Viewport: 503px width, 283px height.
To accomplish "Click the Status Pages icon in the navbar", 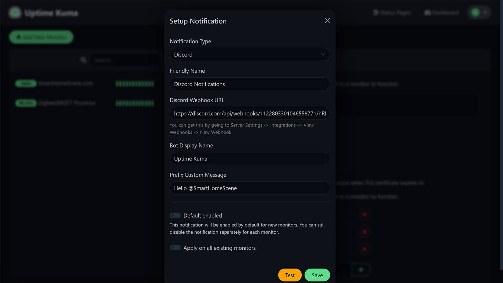I will [375, 13].
